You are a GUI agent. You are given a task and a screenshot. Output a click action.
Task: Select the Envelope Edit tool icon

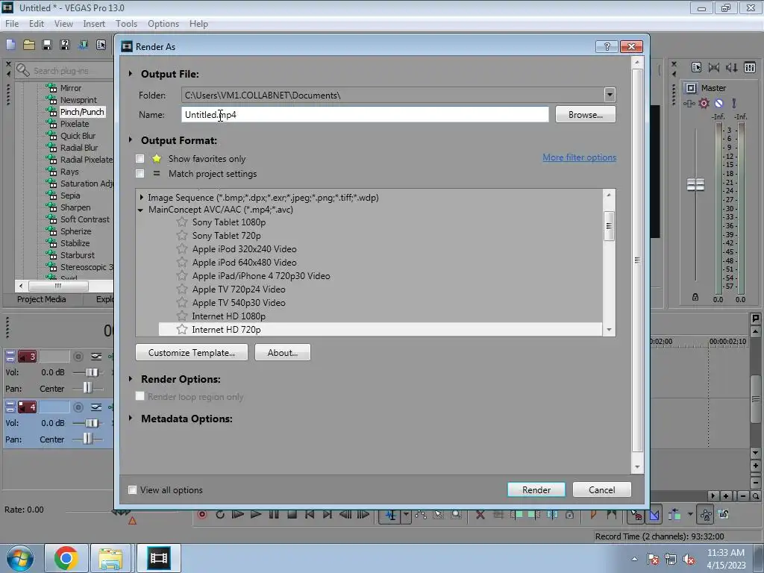pyautogui.click(x=421, y=515)
